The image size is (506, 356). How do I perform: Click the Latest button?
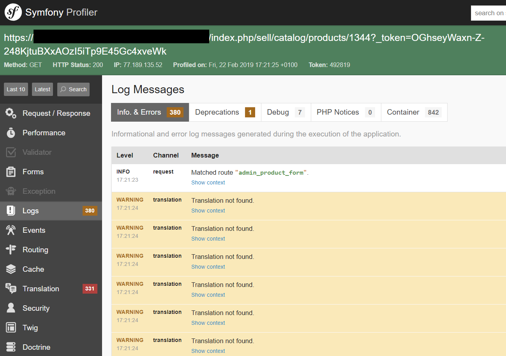point(42,89)
